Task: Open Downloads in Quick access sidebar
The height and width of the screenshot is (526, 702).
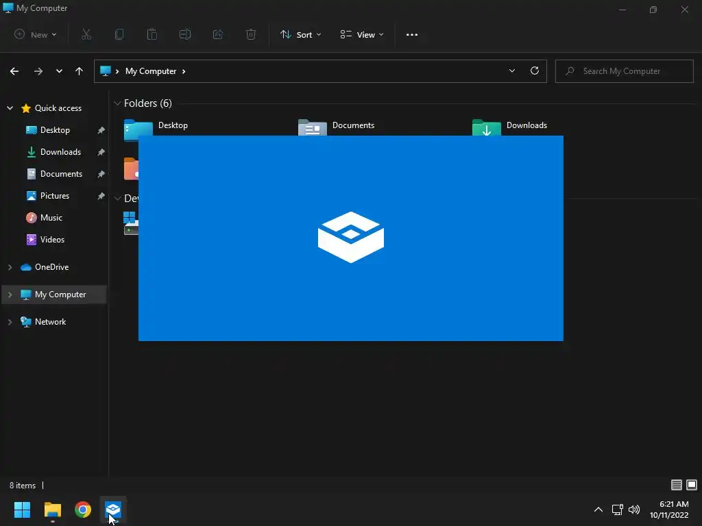Action: click(x=60, y=152)
